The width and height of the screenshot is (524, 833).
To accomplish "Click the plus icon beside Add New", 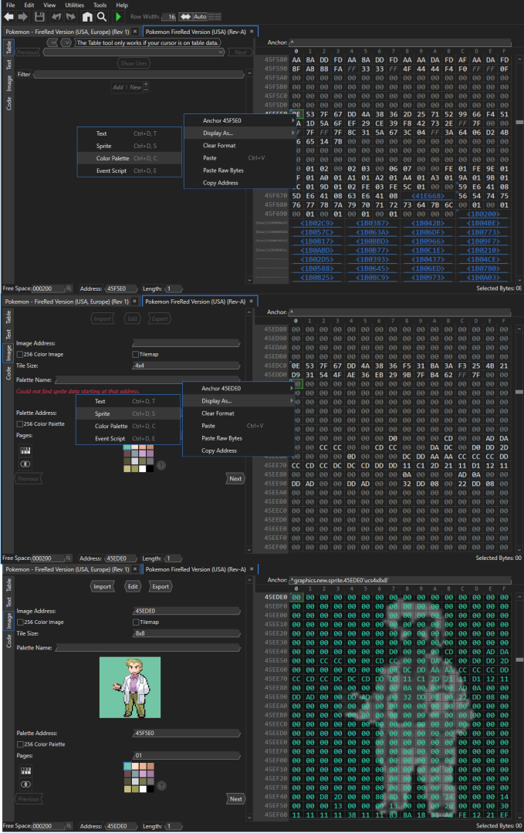I will coord(146,85).
